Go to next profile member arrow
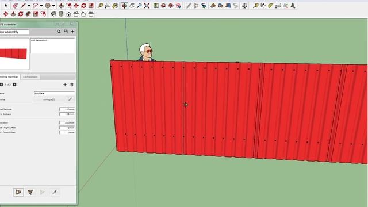This screenshot has width=368, height=207. (14, 85)
